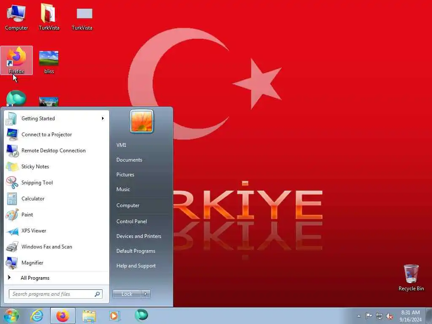
Task: Click the teal globe taskbar icon
Action: [x=141, y=315]
